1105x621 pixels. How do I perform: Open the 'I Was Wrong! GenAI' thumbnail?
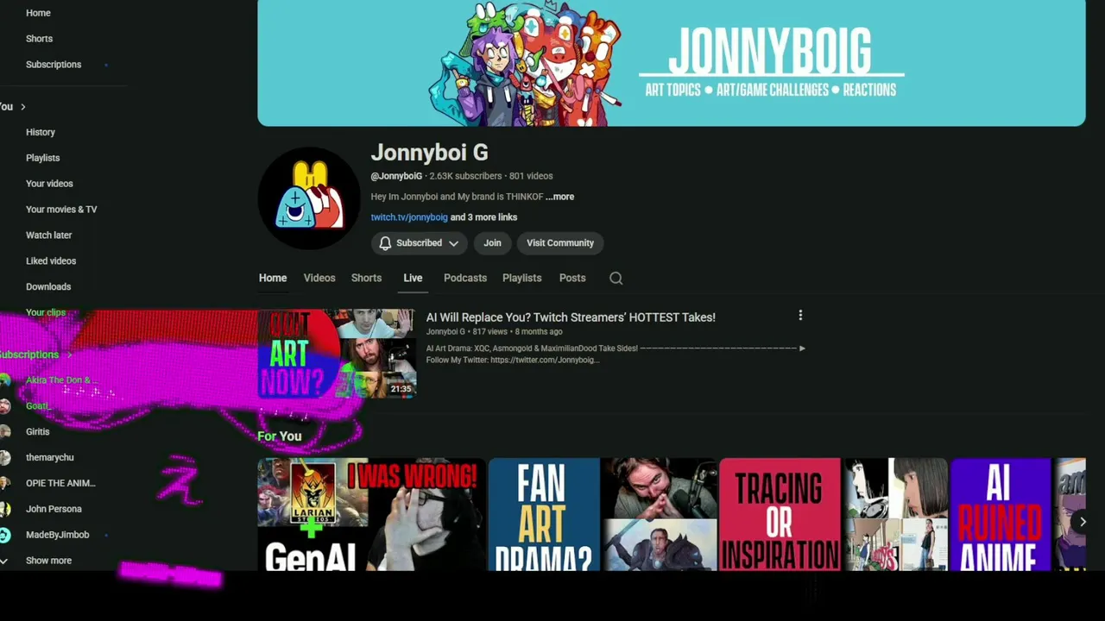click(371, 514)
